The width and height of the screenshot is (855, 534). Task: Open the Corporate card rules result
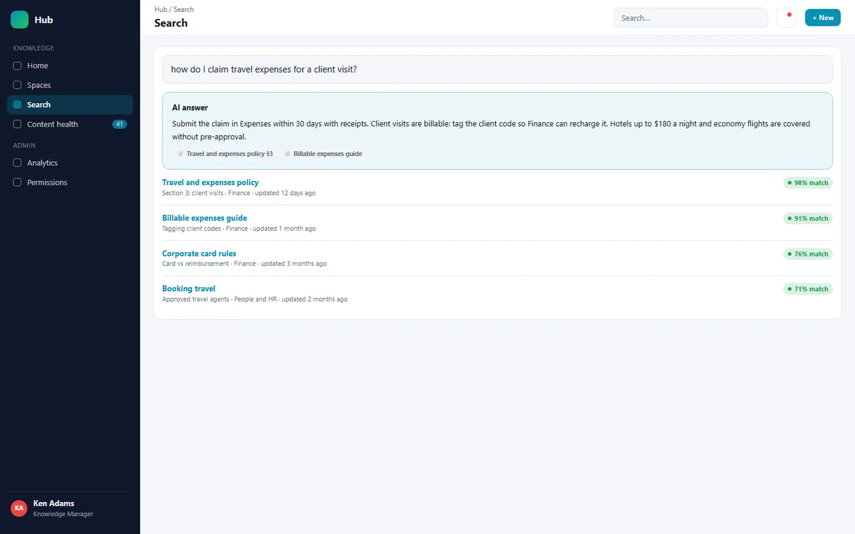(199, 254)
